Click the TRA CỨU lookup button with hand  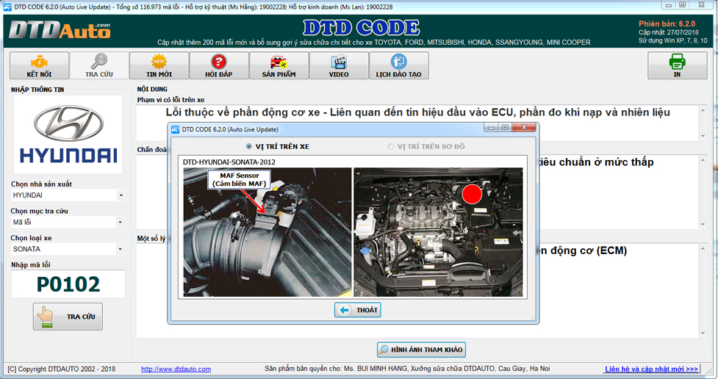[x=68, y=317]
